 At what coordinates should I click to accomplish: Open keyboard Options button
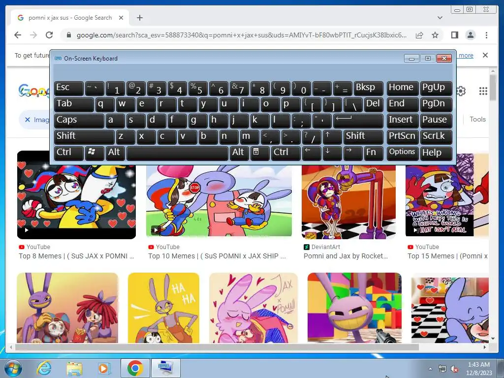click(403, 153)
